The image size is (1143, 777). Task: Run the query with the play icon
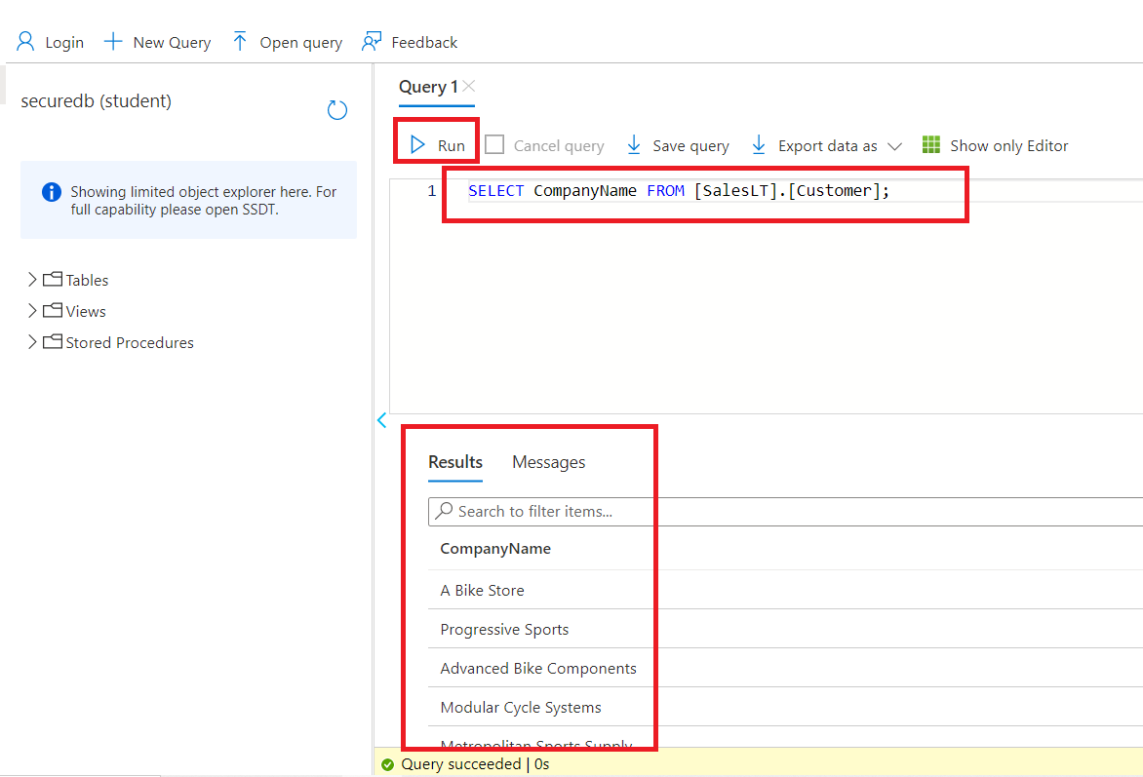[x=418, y=145]
